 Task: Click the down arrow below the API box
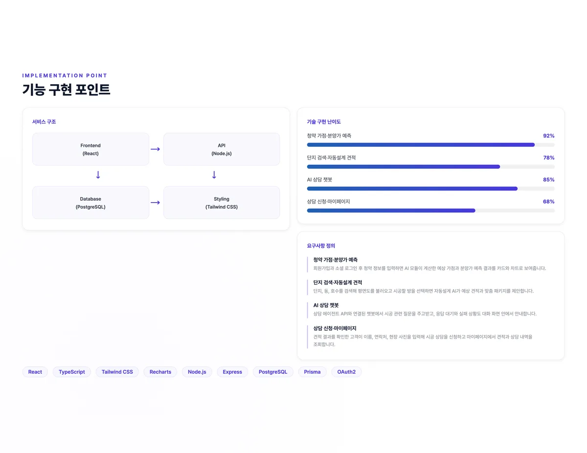click(x=214, y=175)
